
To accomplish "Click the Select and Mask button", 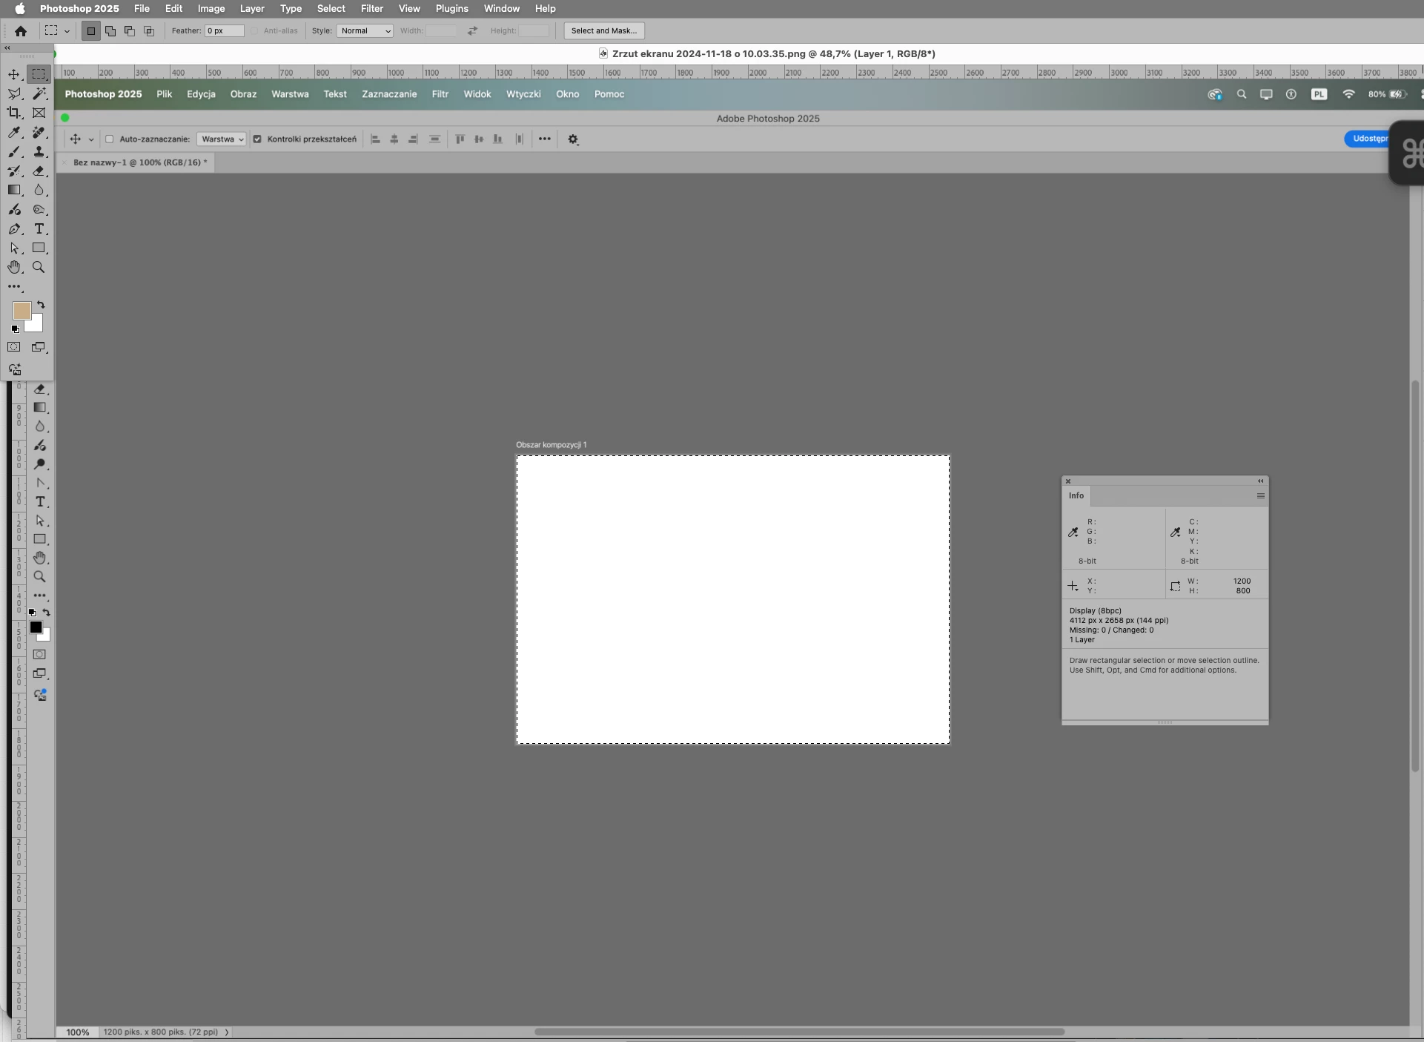I will click(603, 30).
